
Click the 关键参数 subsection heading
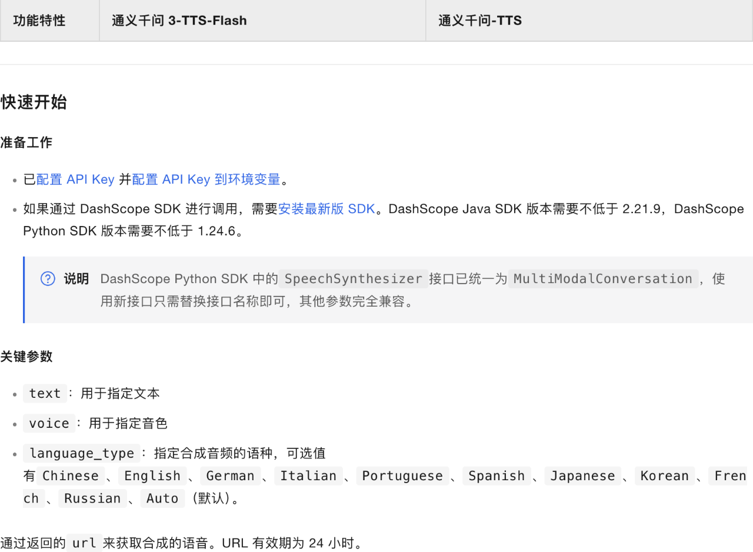pos(26,357)
